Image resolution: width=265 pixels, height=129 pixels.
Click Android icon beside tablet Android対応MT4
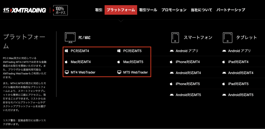224,73
